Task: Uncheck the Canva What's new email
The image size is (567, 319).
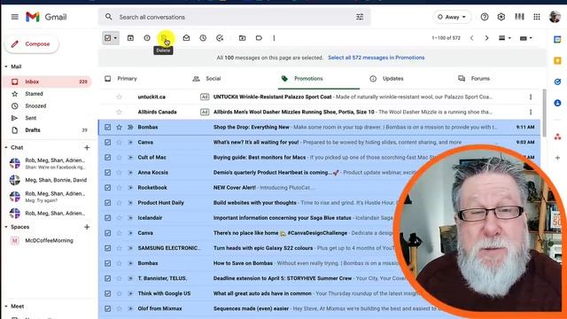Action: (108, 142)
